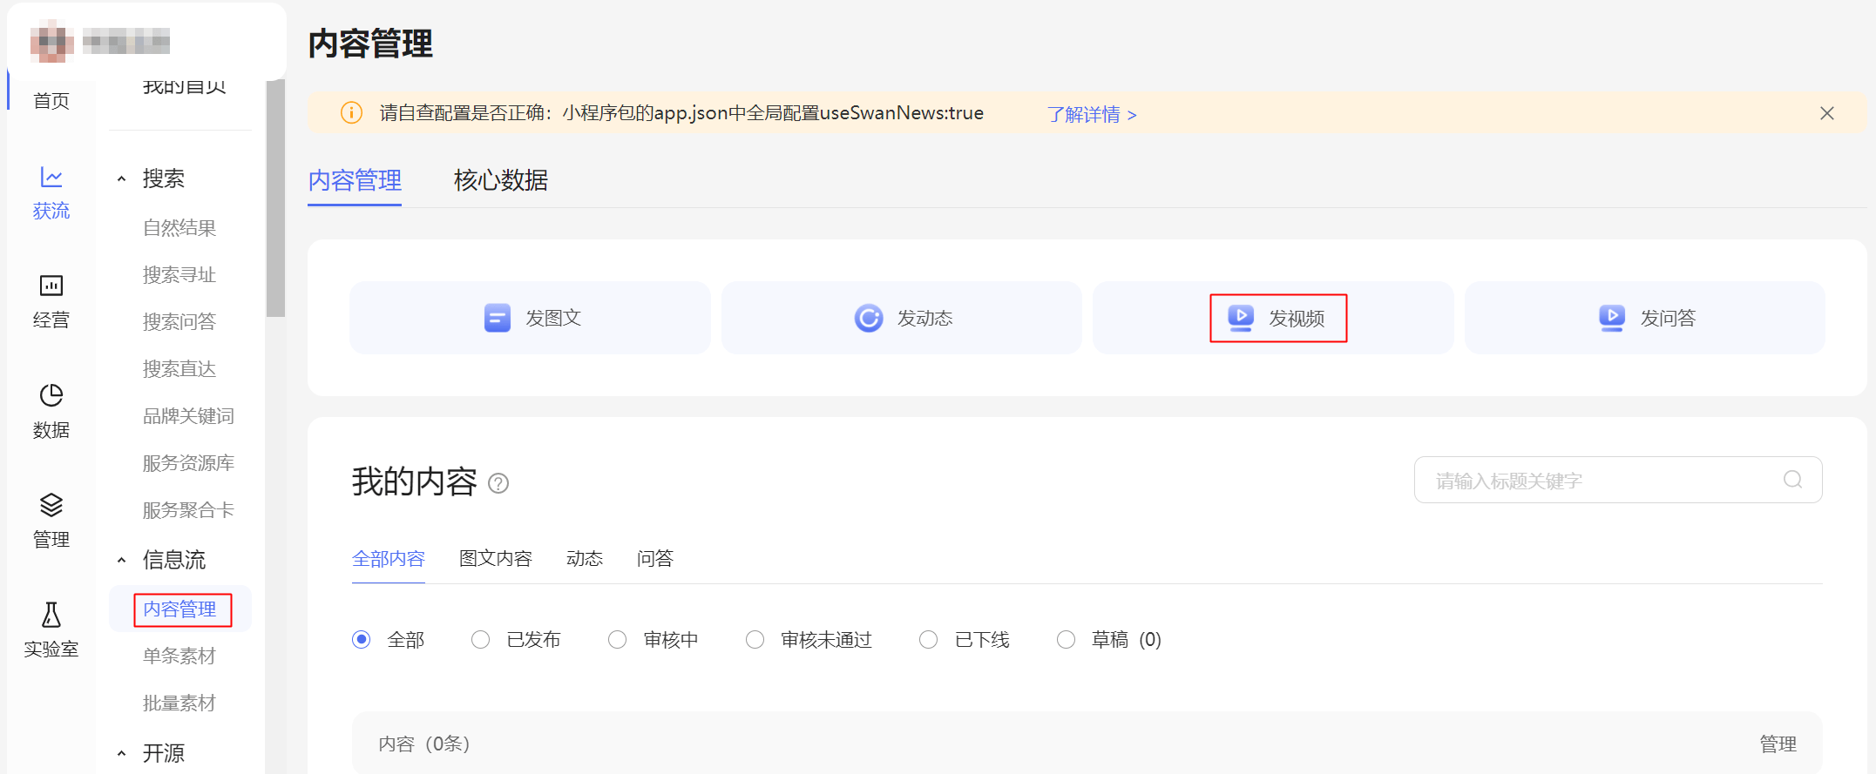The width and height of the screenshot is (1876, 774).
Task: Collapse the 开源 menu group
Action: (122, 754)
